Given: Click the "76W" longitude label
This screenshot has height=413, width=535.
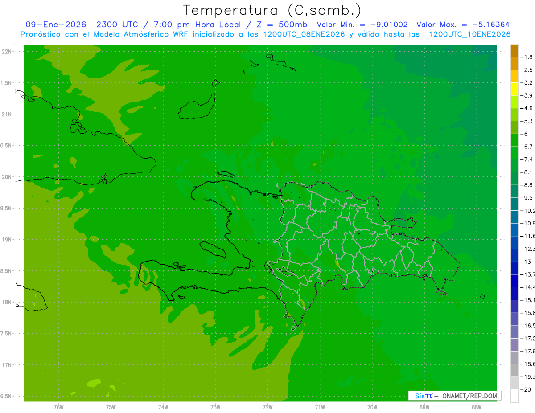Looking at the screenshot, I should click(x=58, y=407).
